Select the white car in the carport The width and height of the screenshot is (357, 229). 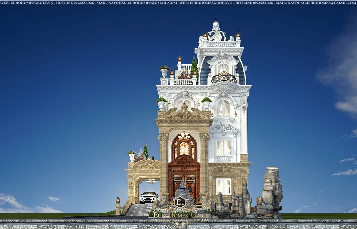(148, 197)
